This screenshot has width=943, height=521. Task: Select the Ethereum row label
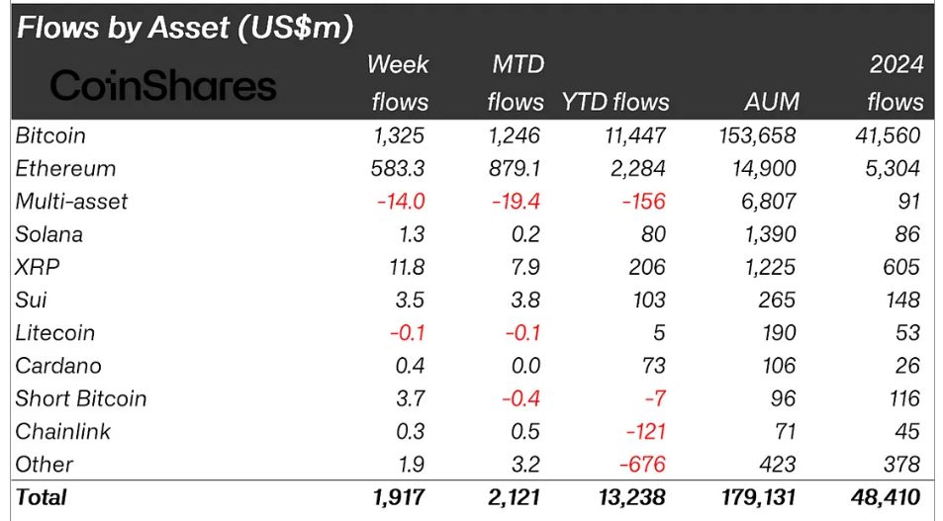click(65, 168)
